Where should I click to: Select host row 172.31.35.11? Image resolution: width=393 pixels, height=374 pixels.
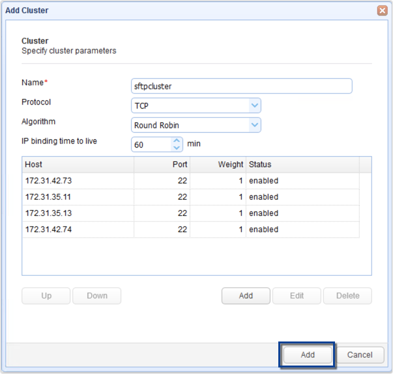coord(78,197)
